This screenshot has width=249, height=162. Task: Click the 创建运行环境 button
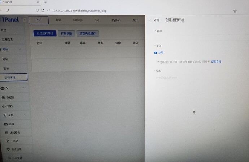44,33
